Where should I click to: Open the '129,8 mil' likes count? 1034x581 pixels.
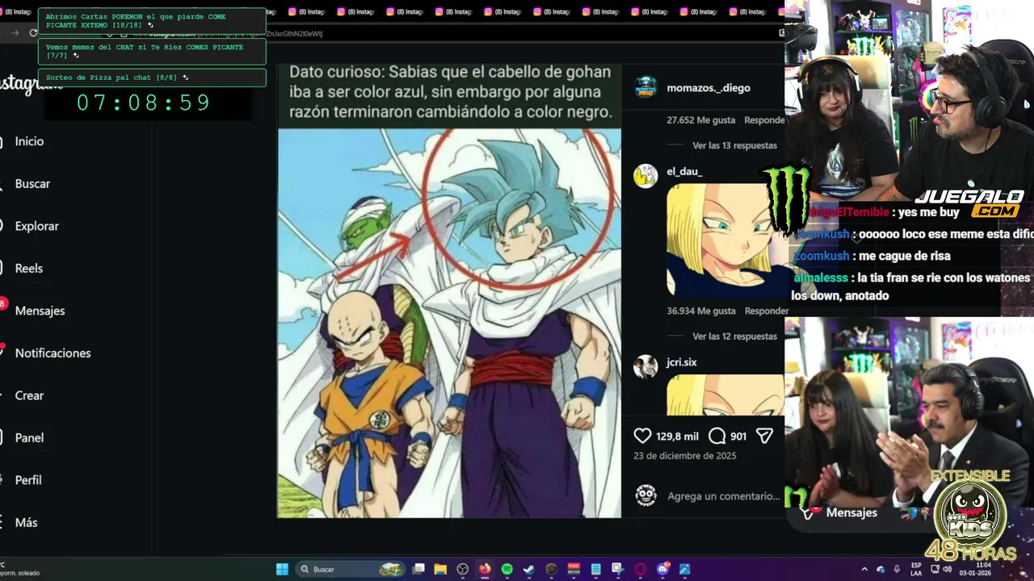677,436
